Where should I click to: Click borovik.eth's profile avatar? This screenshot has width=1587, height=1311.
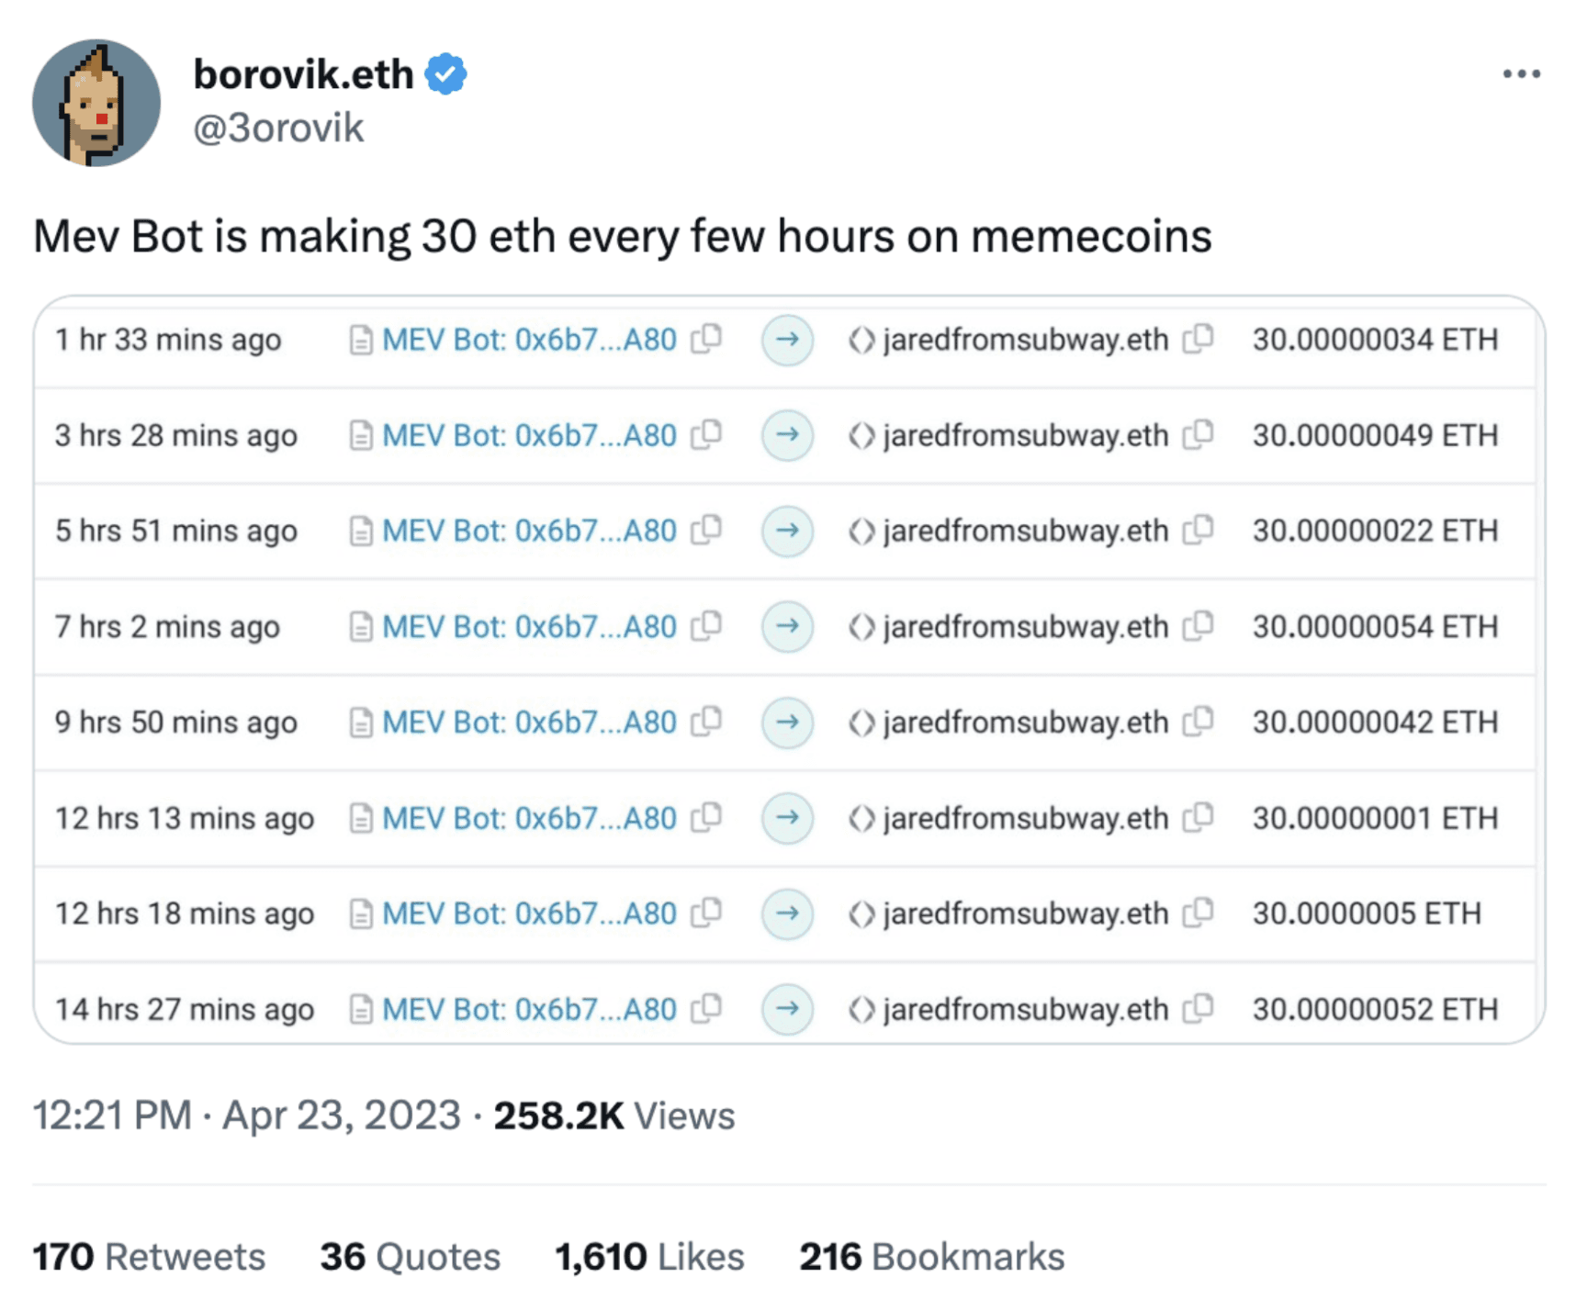96,102
